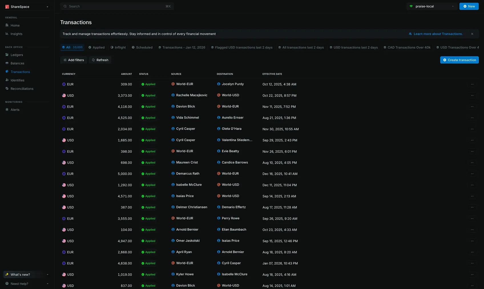Click the Effective Date column header
The height and width of the screenshot is (289, 484).
point(272,74)
